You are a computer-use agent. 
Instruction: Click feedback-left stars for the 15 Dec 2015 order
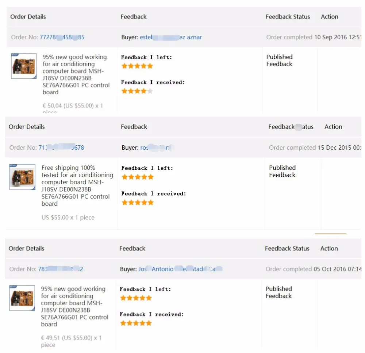pyautogui.click(x=137, y=177)
